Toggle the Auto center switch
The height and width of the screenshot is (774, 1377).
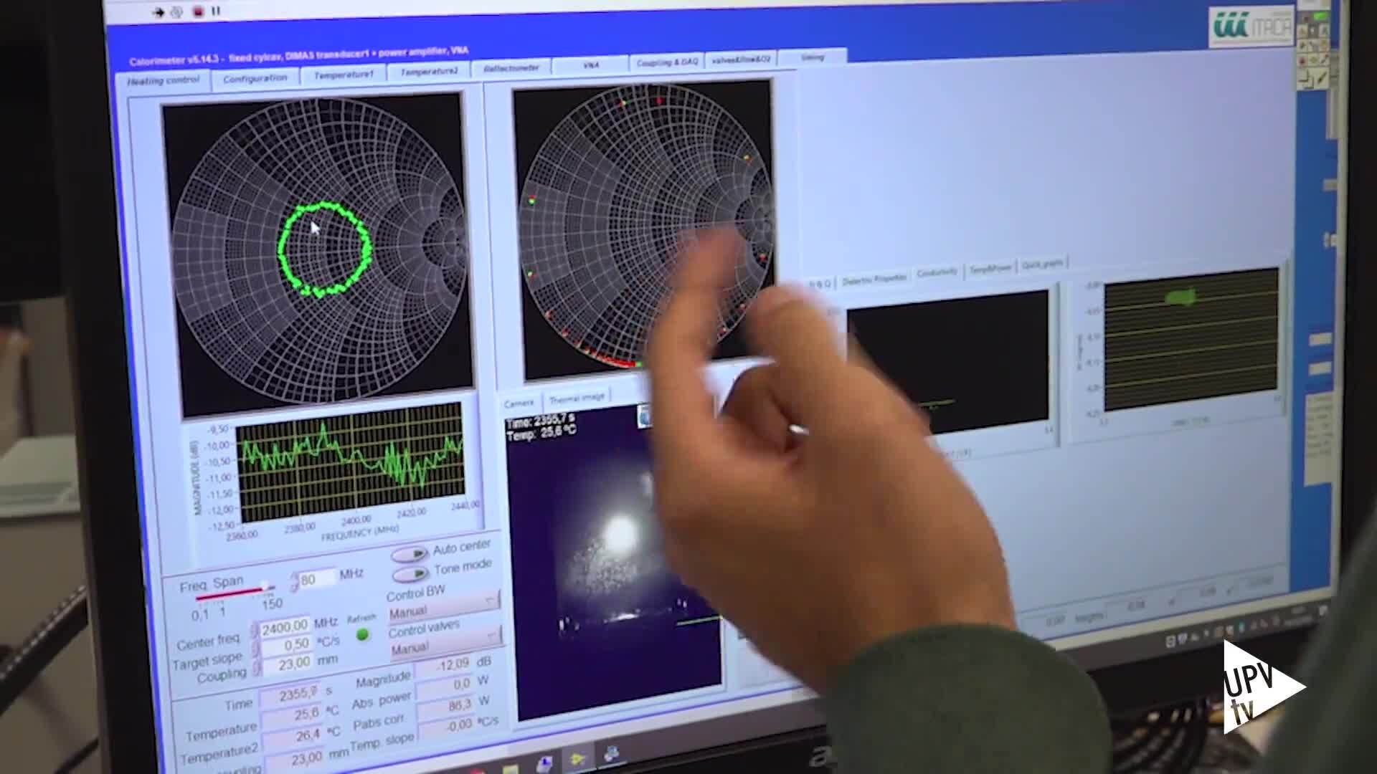(x=409, y=555)
